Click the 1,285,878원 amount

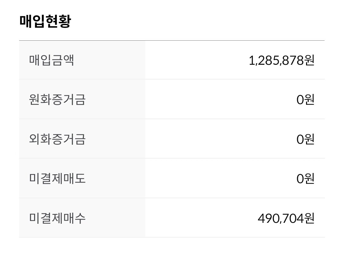tap(281, 60)
